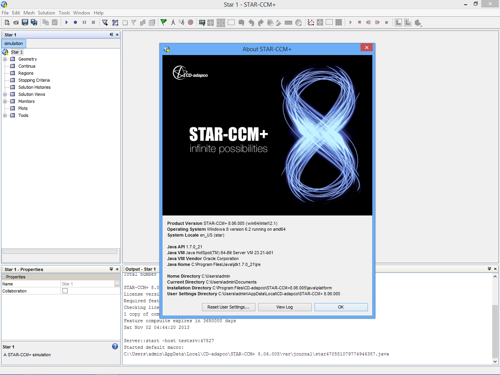The image size is (500, 375).
Task: Close the About STAR-CCM+ dialog
Action: click(x=366, y=48)
